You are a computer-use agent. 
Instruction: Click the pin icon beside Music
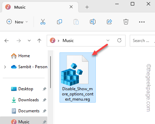click(45, 122)
